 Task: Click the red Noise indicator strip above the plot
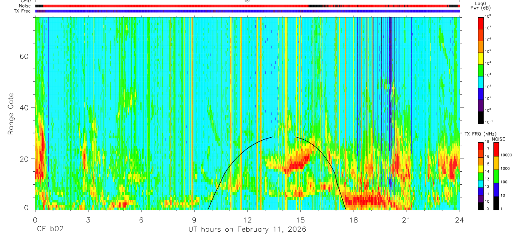coord(247,6)
